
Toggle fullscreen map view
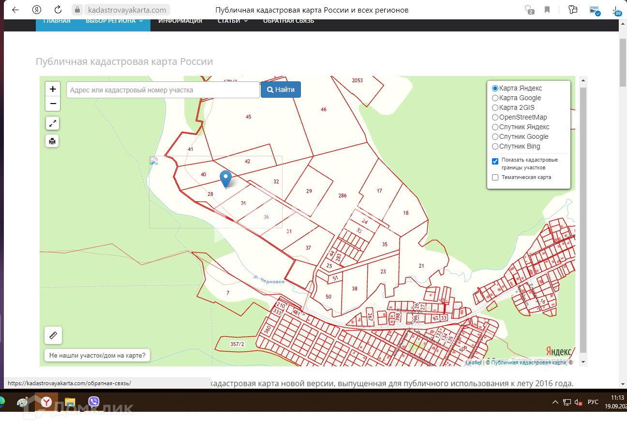click(x=52, y=123)
